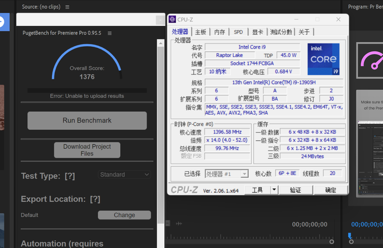Screen dimensions: 383x248
Task: Click the 验证 (Validate) button
Action: coord(296,190)
